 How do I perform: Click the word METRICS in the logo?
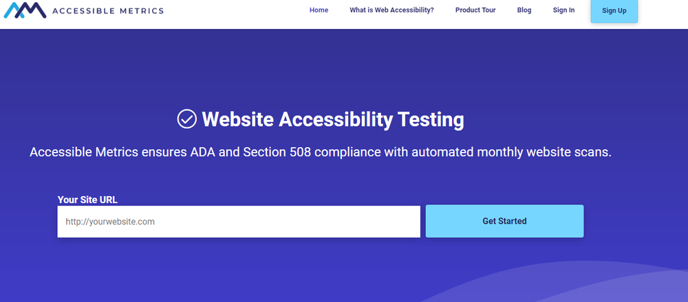point(142,11)
